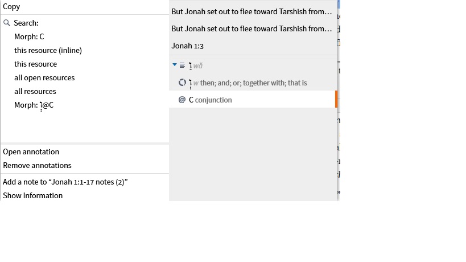The image size is (466, 262).
Task: Click the magnifier Search icon
Action: tap(7, 23)
